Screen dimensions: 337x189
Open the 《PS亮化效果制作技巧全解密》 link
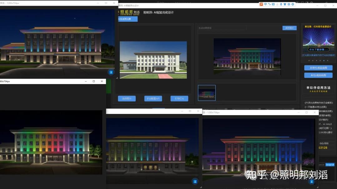click(x=319, y=103)
